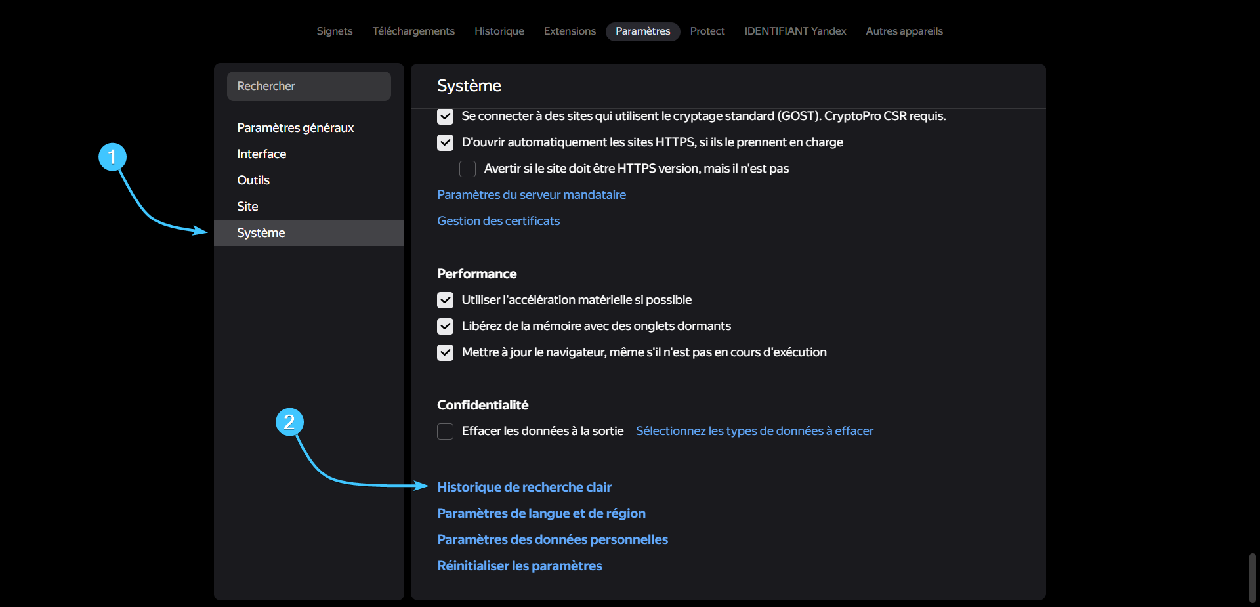
Task: Open Paramètres des données personnelles link
Action: (x=553, y=539)
